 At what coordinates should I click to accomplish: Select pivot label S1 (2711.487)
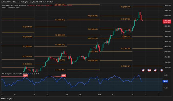point(60,70)
